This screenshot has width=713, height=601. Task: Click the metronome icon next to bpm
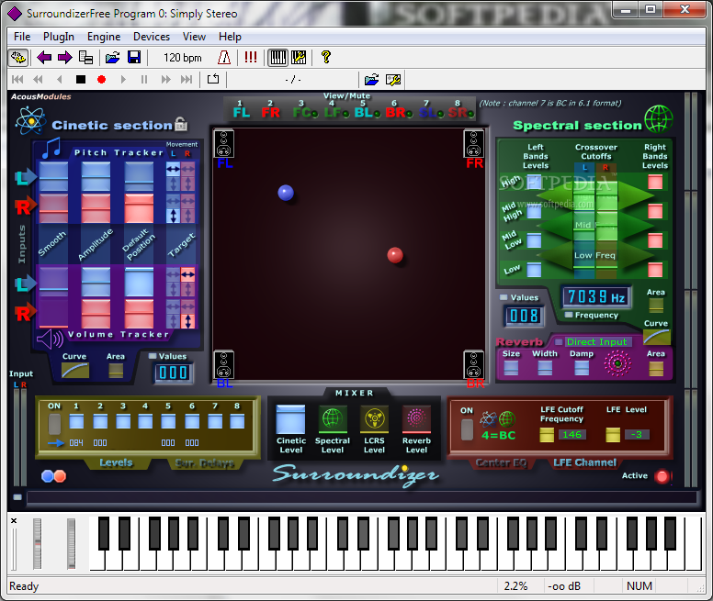(x=224, y=58)
